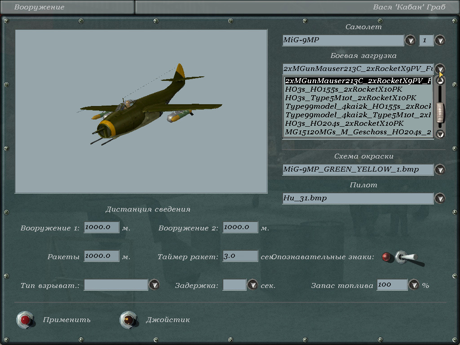Click the red Применить (Apply) button
Screen dimensions: 460x345
coord(25,320)
